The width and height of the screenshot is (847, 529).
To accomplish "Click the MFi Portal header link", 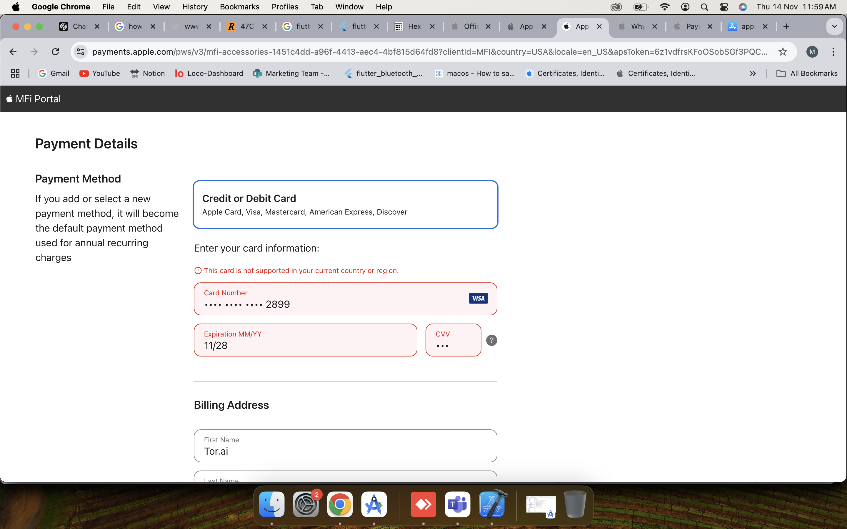I will [34, 99].
